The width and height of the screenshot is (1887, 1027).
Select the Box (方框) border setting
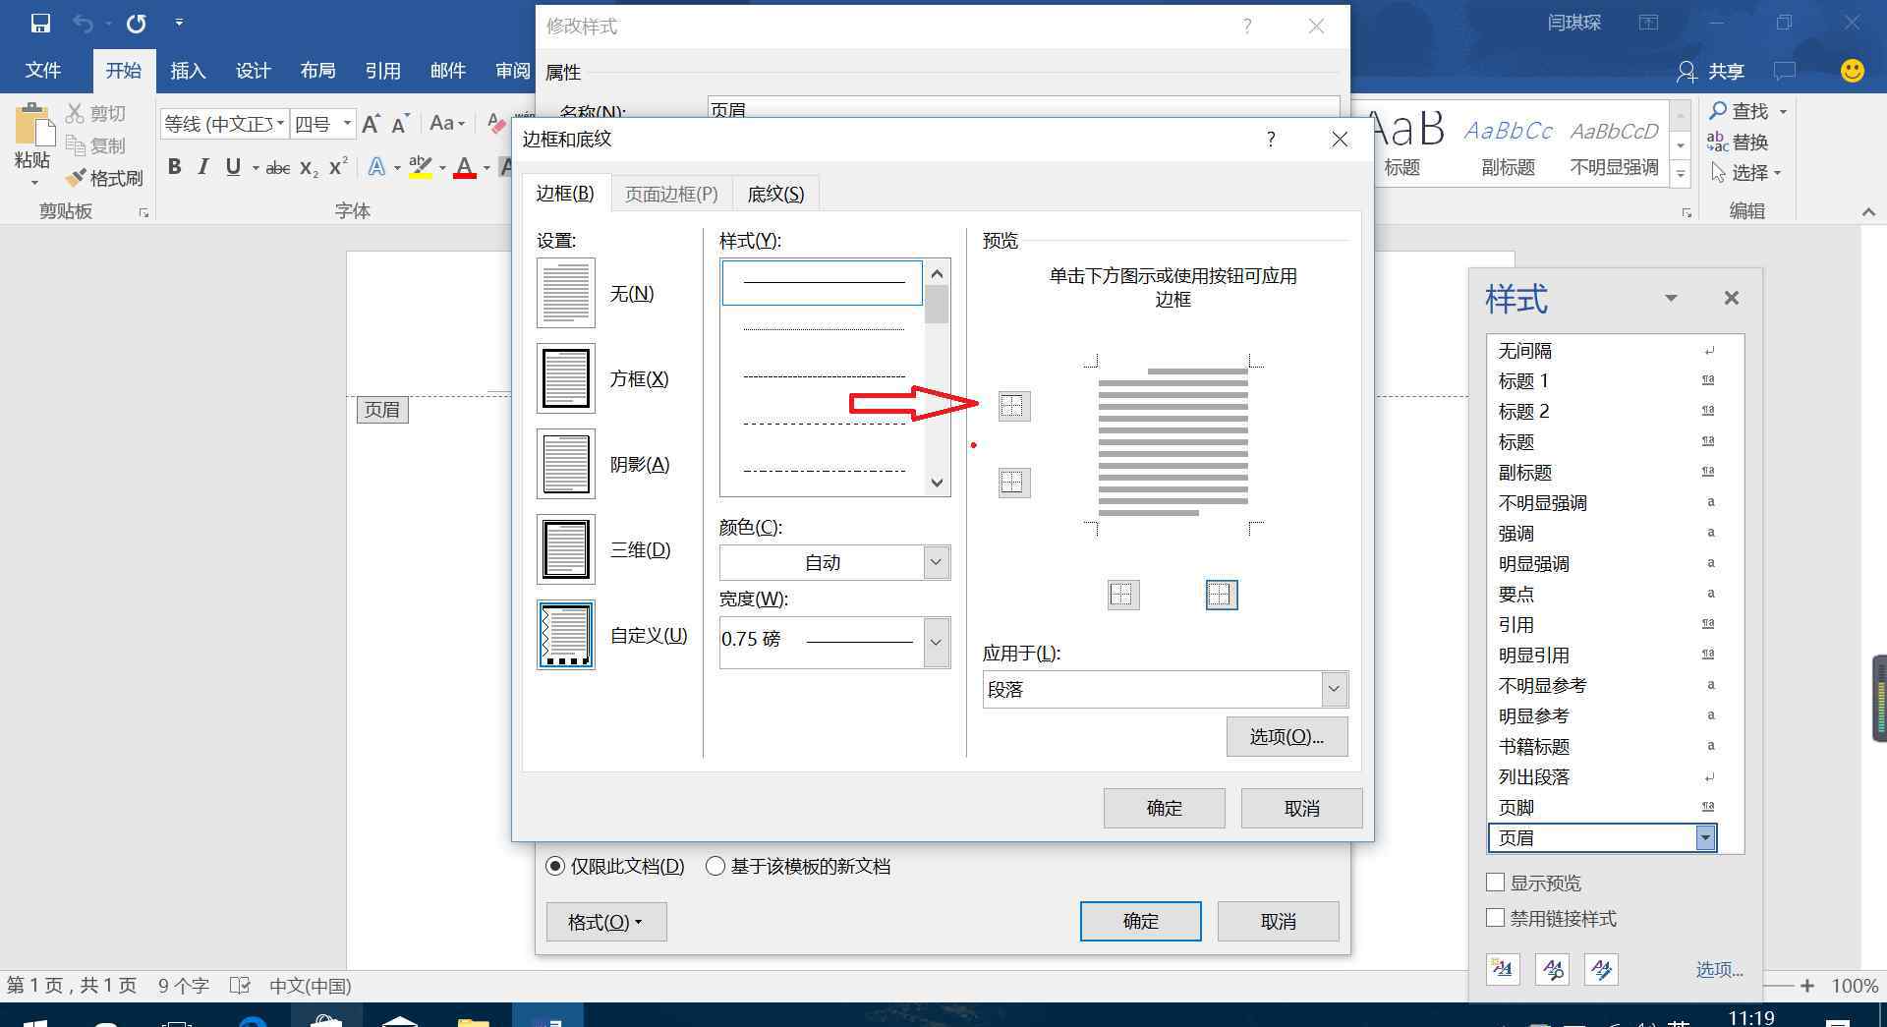coord(566,378)
